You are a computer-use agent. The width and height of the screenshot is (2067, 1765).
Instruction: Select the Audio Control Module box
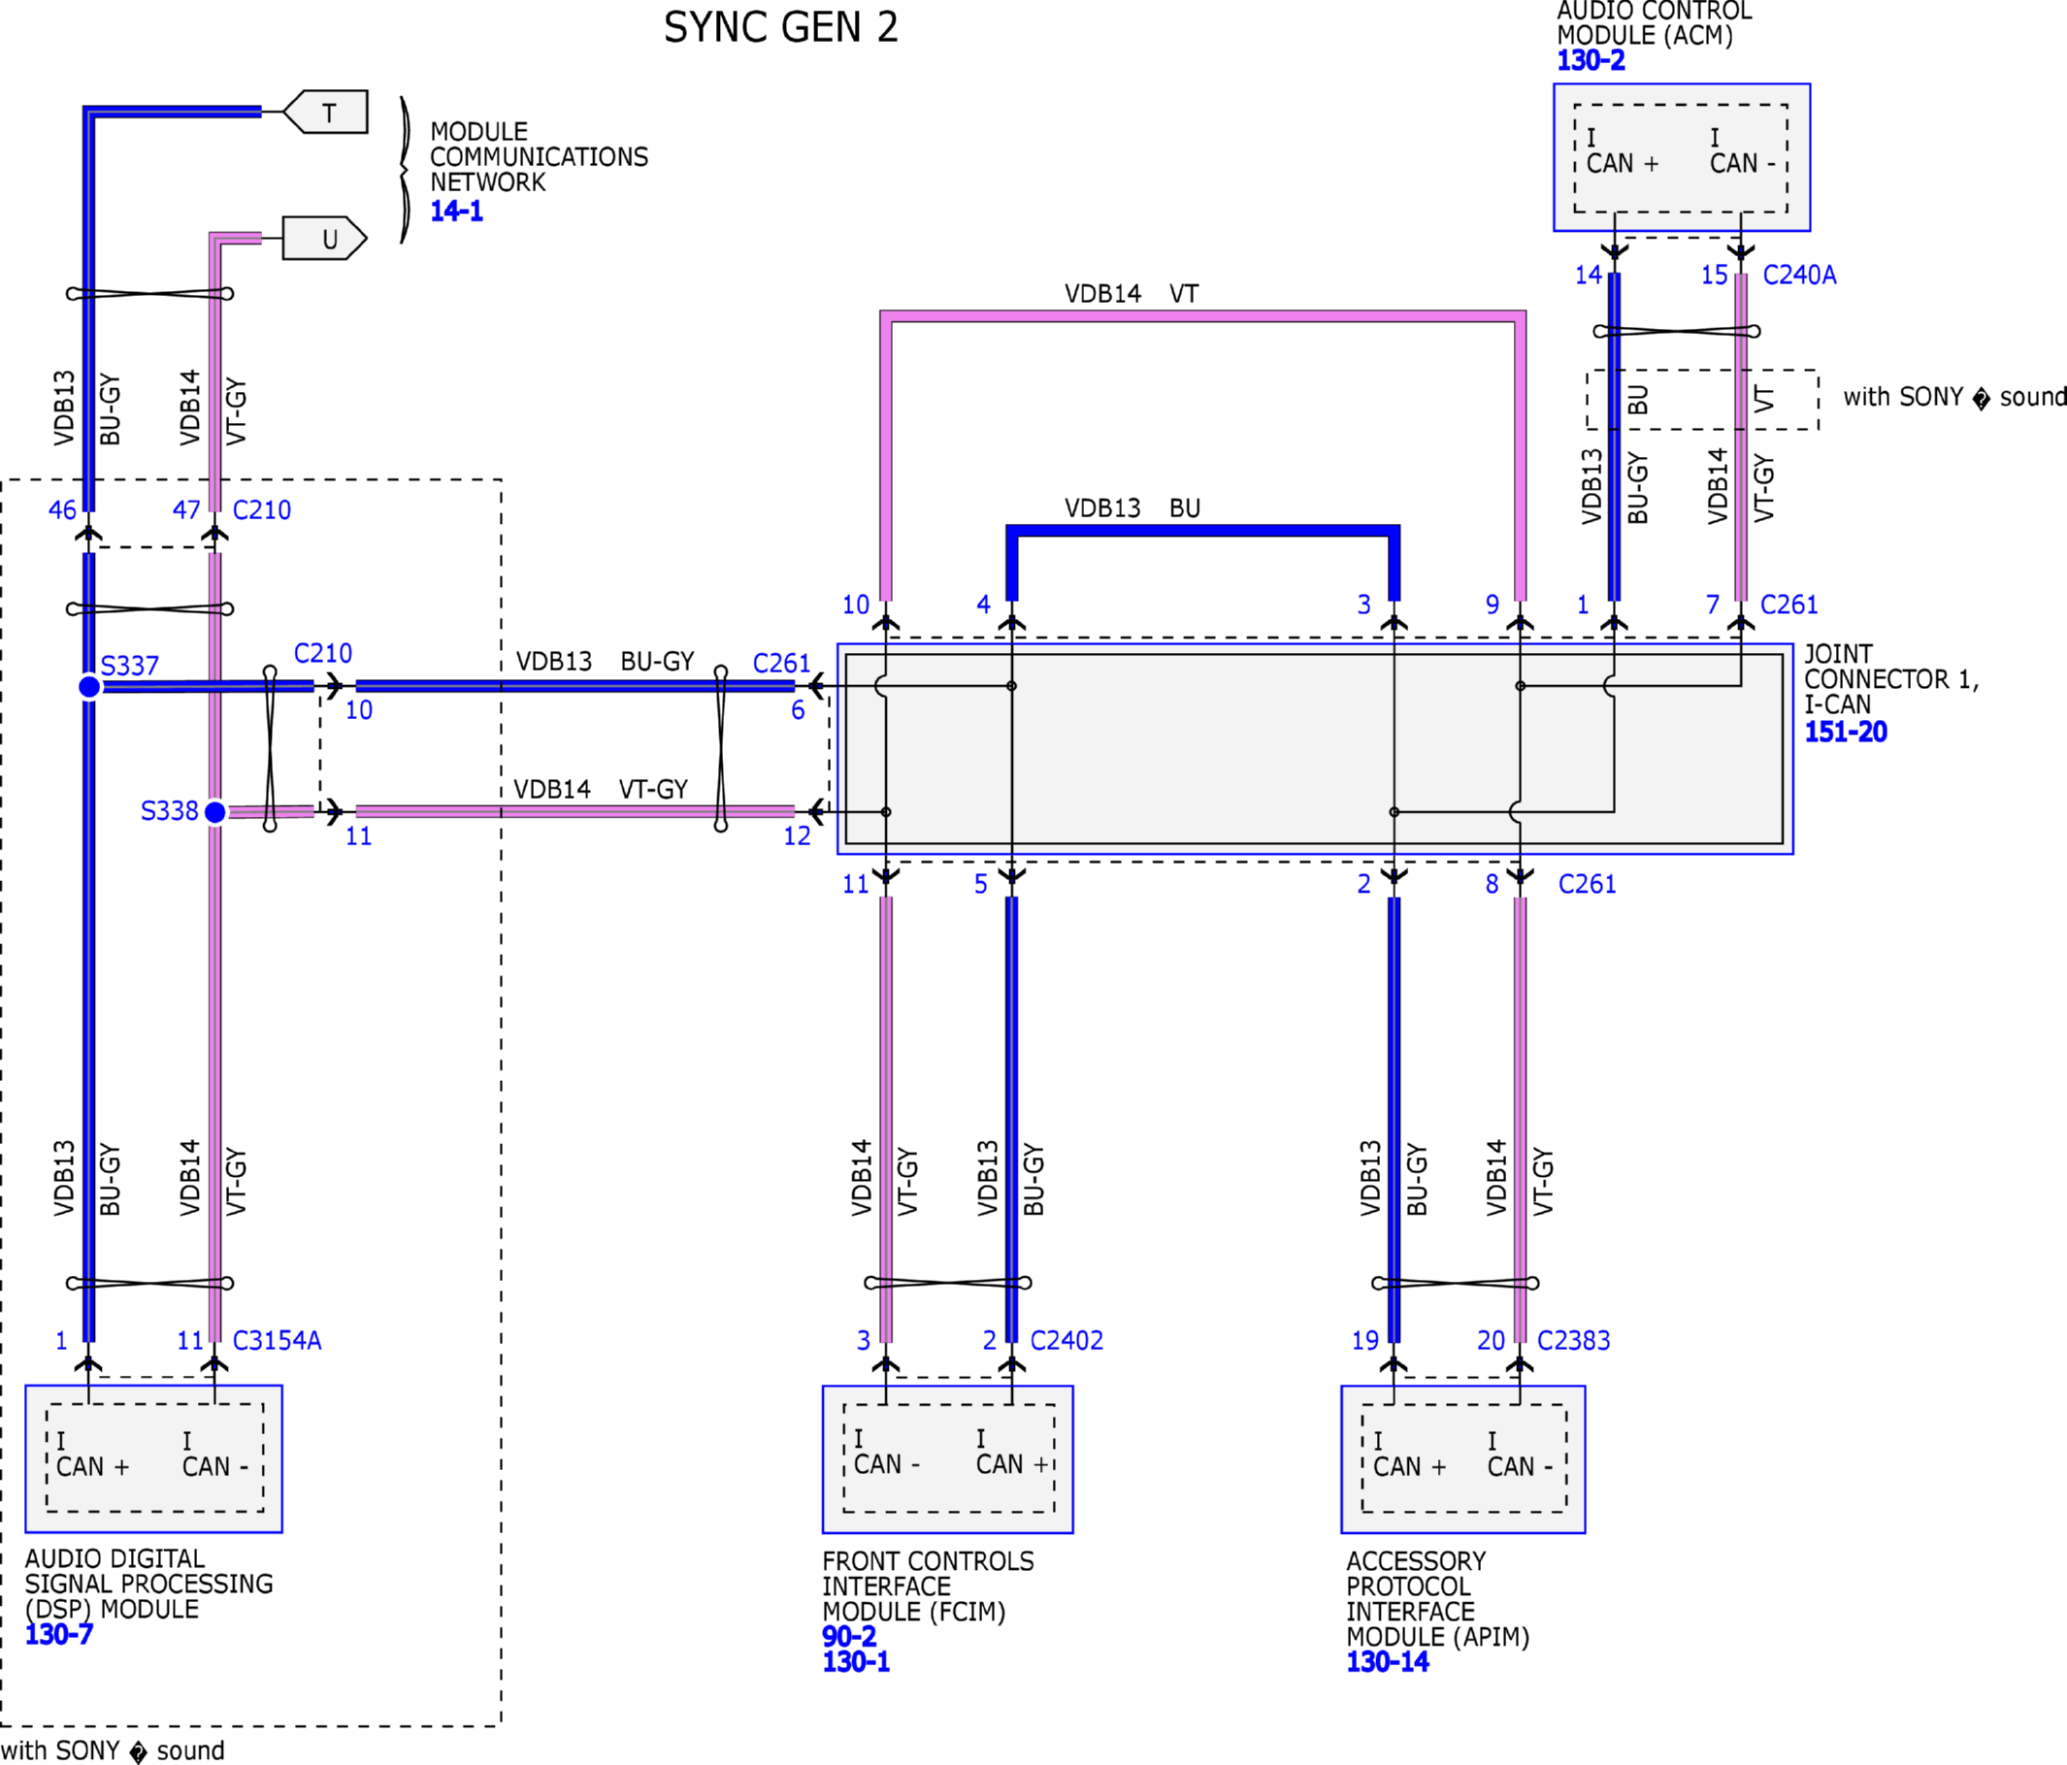(x=1682, y=157)
